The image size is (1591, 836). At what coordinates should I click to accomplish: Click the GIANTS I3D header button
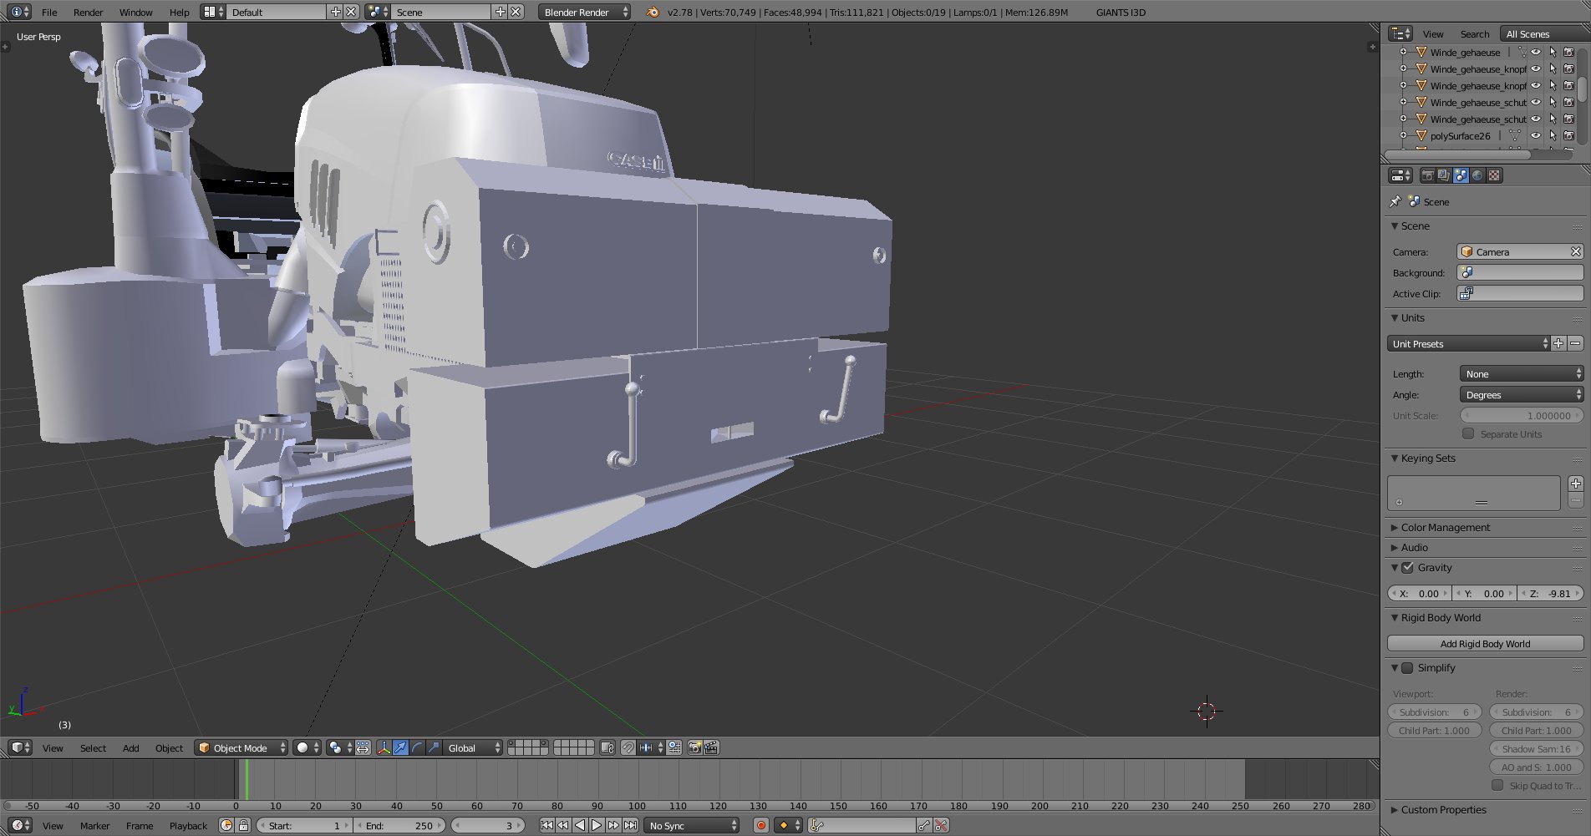point(1121,13)
